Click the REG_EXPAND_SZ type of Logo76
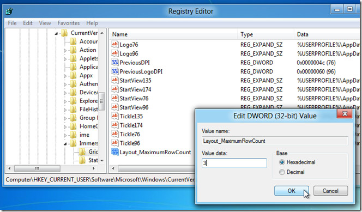This screenshot has width=362, height=212. tap(261, 45)
